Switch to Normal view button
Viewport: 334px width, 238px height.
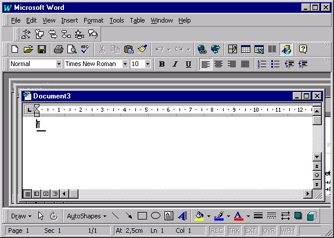[27, 193]
